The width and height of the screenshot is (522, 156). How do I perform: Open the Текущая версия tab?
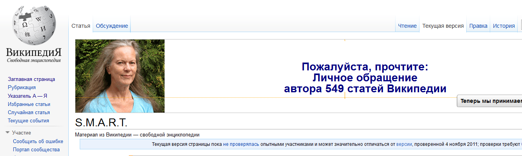443,26
